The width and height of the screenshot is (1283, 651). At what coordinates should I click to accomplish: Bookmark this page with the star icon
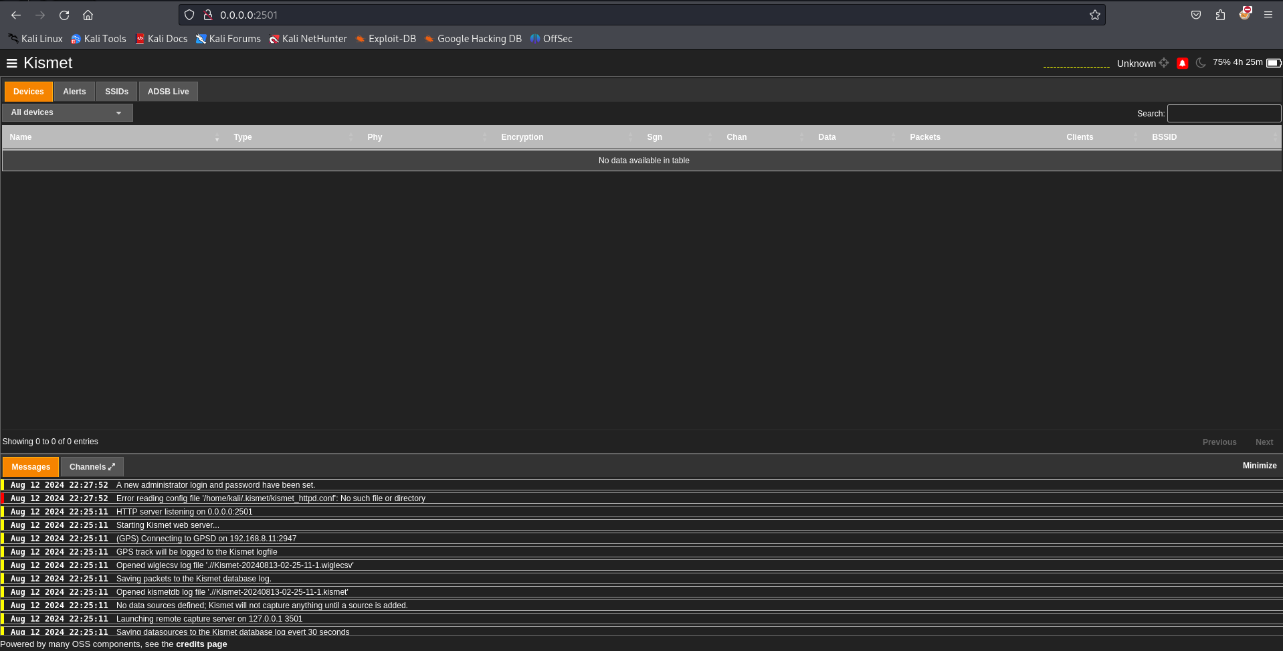[1094, 15]
